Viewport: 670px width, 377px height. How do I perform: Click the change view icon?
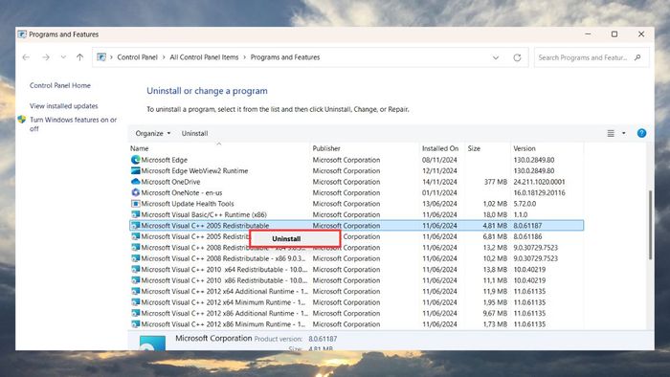pyautogui.click(x=611, y=134)
